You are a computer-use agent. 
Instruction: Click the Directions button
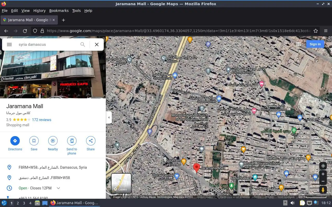pyautogui.click(x=15, y=144)
